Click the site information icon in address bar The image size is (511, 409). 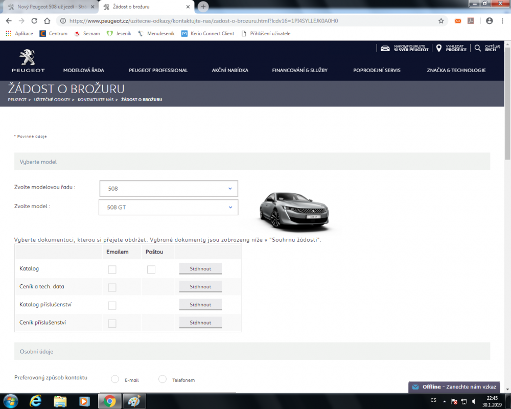click(x=63, y=21)
